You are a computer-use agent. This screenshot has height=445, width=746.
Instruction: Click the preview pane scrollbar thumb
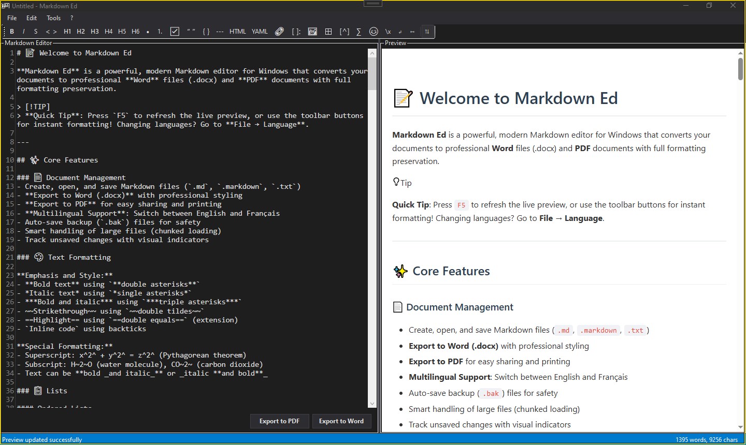tap(741, 69)
